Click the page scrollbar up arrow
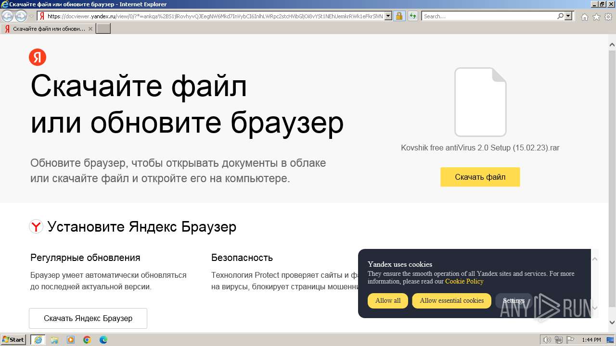This screenshot has height=346, width=616. tap(612, 45)
